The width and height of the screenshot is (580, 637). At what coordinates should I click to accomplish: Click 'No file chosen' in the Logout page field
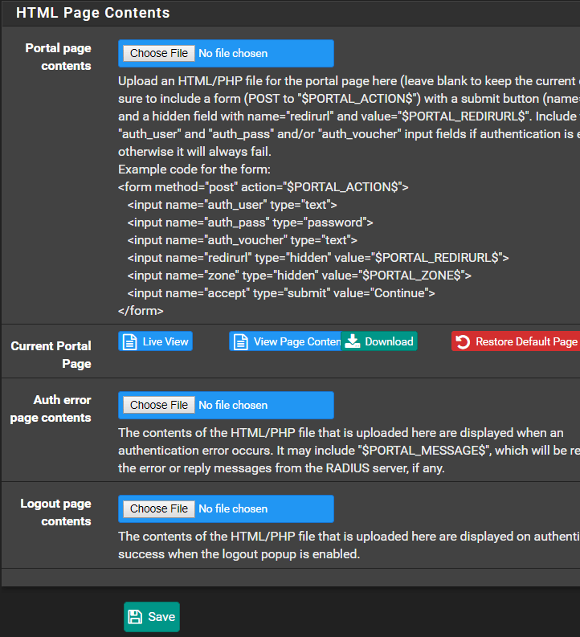[x=233, y=508]
